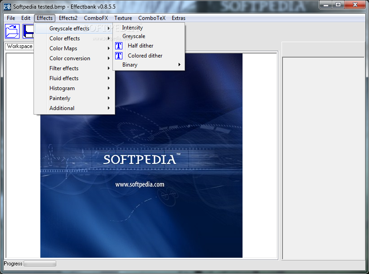
Task: Close the Effects menu
Action: (x=44, y=18)
